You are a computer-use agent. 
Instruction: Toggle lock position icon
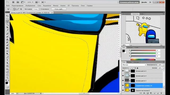pyautogui.click(x=135, y=68)
